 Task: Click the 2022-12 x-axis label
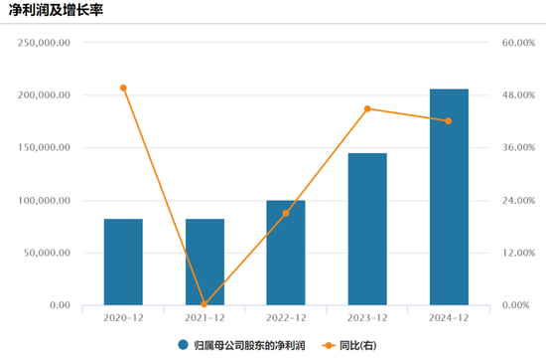click(286, 318)
